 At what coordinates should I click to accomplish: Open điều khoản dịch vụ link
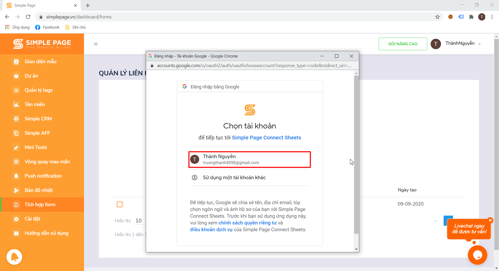coord(211,230)
